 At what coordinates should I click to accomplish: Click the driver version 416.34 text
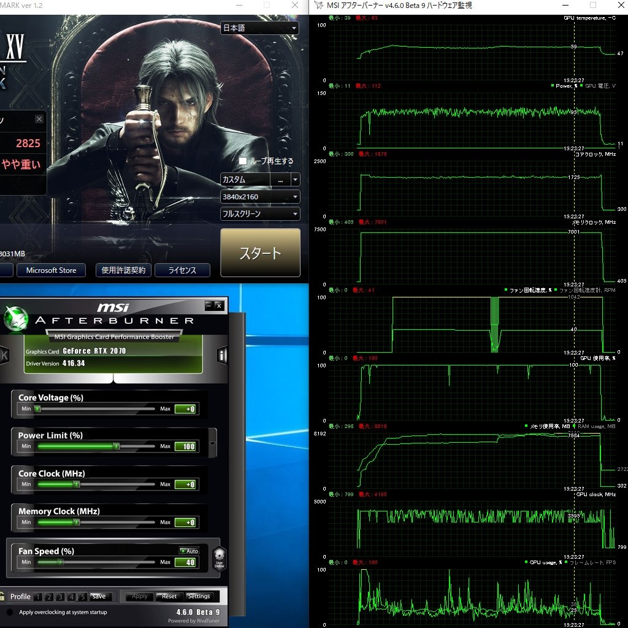(x=74, y=363)
